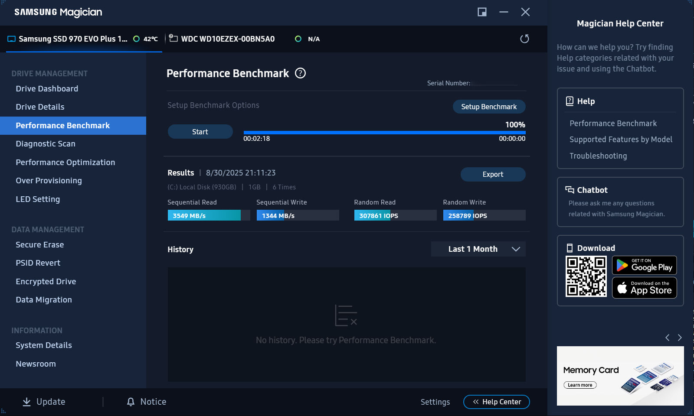Viewport: 694px width, 416px height.
Task: Collapse the Help Center panel button
Action: click(x=497, y=402)
